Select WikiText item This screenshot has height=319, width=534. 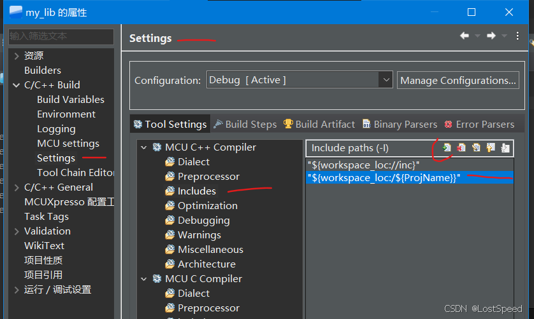click(x=44, y=246)
